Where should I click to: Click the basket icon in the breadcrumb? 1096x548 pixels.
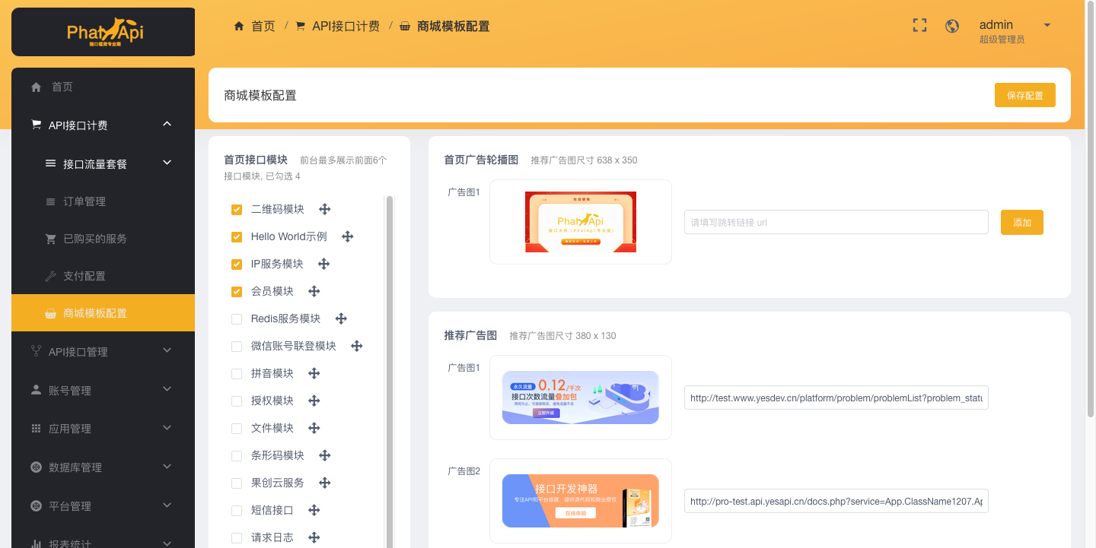click(x=405, y=26)
